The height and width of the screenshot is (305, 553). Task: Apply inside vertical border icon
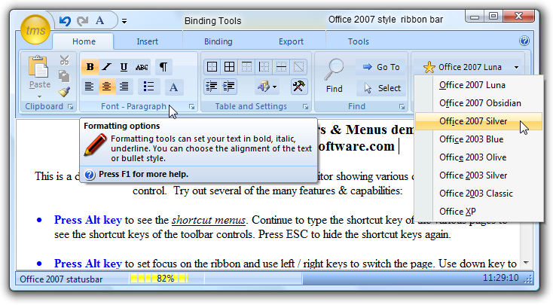264,66
